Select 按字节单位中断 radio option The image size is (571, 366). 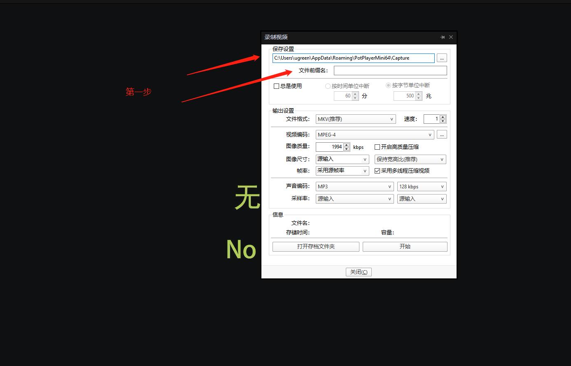coord(388,85)
